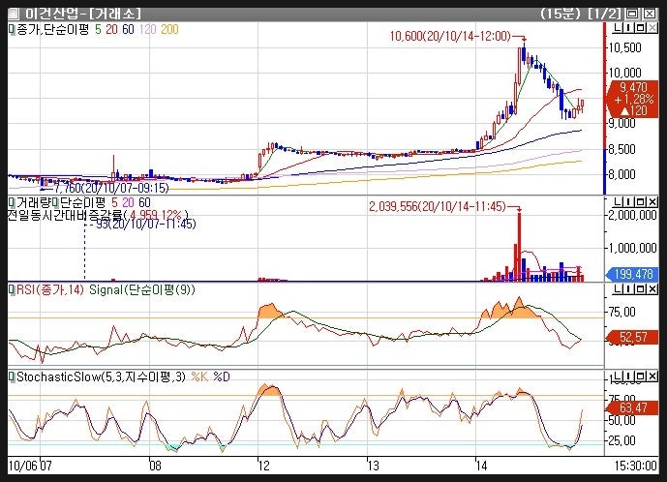Toggle the marker box beside 종가,단순이평
This screenshot has height=482, width=667.
click(x=12, y=29)
